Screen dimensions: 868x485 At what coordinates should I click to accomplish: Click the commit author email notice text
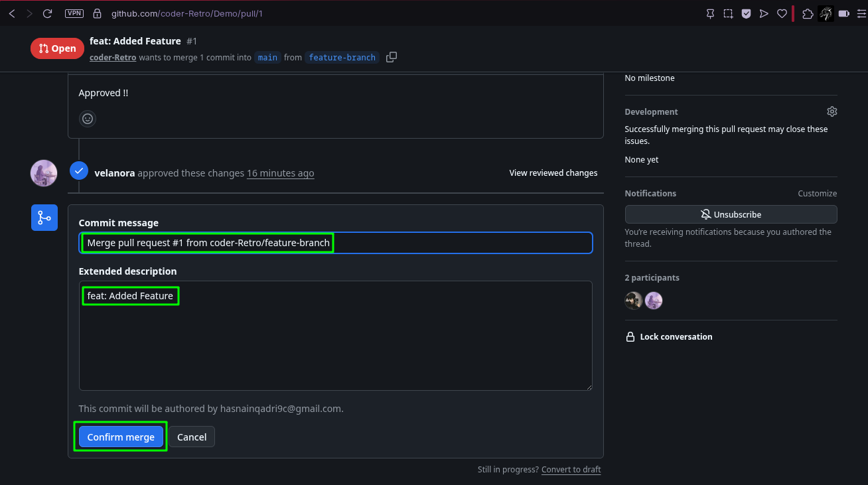[211, 409]
